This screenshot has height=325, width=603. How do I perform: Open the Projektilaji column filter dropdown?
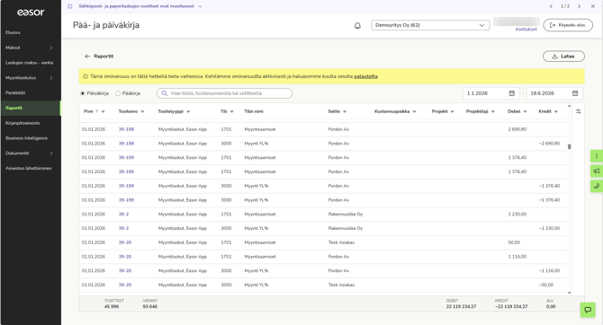(492, 111)
